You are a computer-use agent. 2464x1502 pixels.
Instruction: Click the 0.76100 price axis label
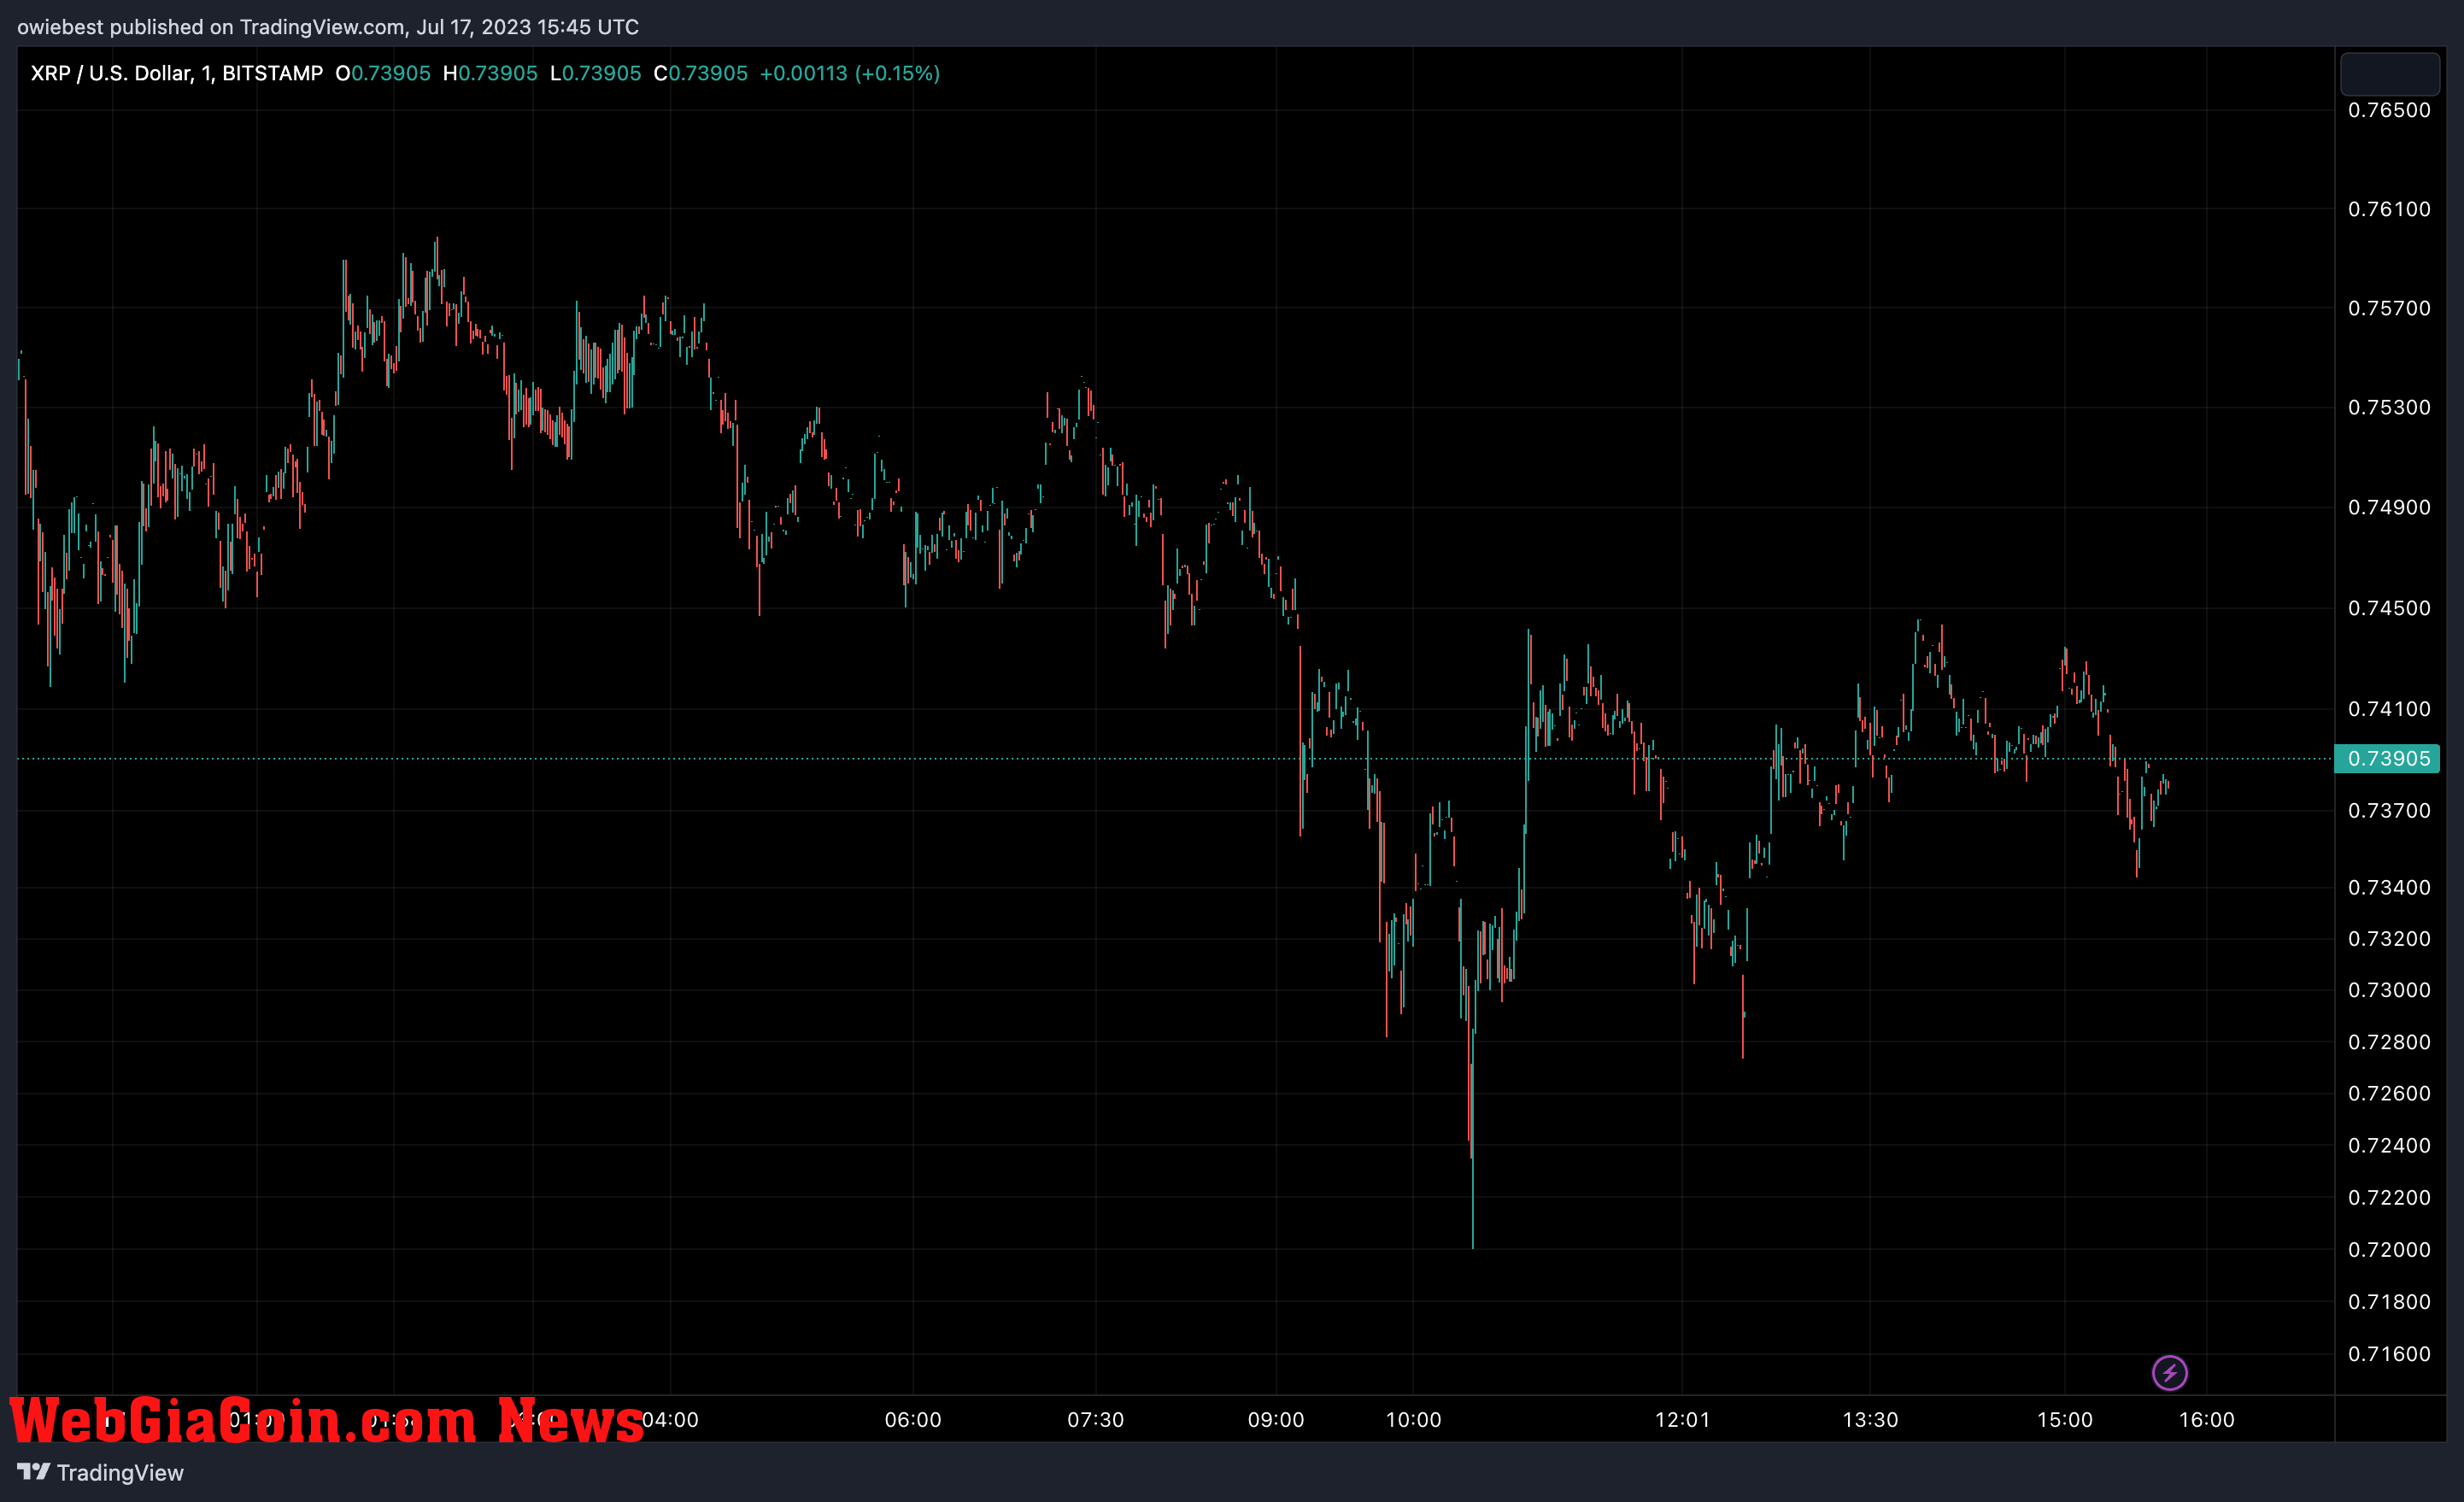click(x=2389, y=209)
